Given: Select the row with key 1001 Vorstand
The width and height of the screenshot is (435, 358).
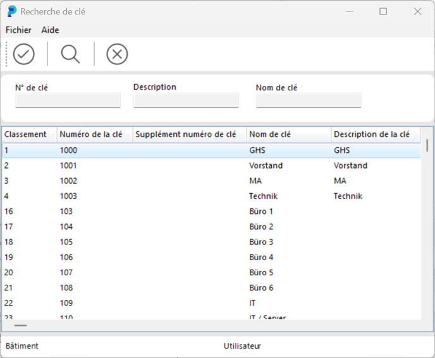Looking at the screenshot, I should [211, 165].
